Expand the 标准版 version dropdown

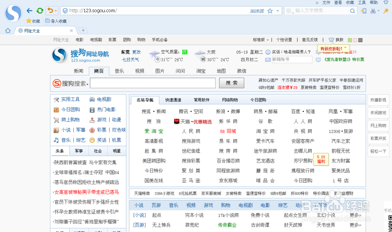[261, 40]
